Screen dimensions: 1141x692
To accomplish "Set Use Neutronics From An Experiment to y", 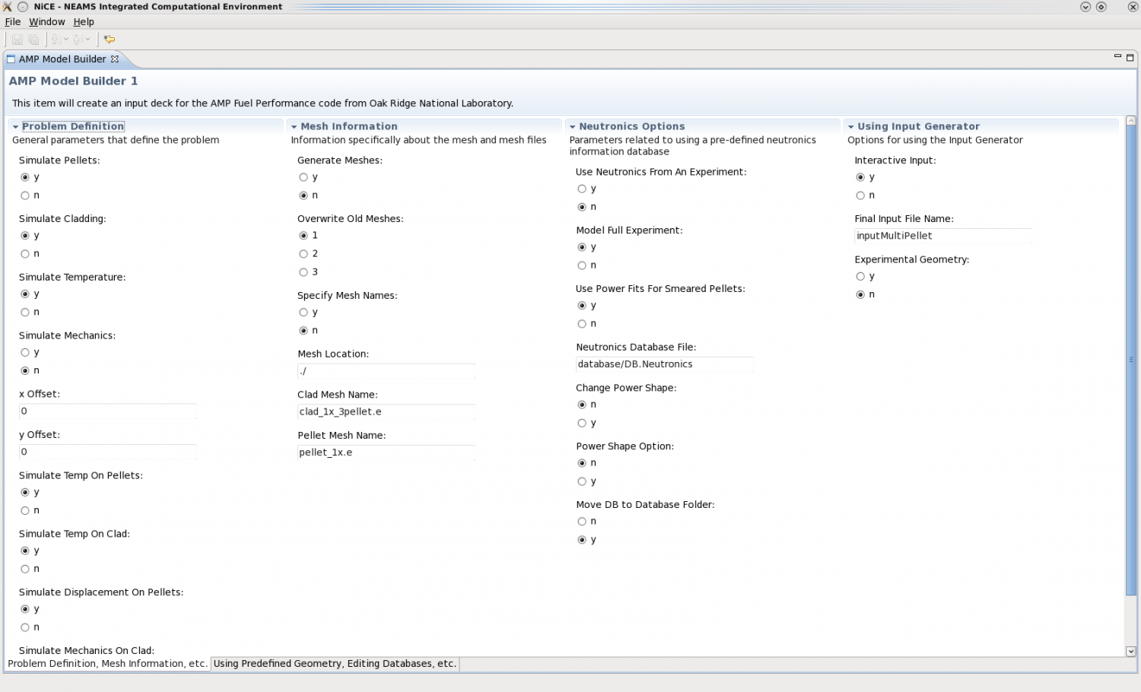I will click(x=582, y=189).
